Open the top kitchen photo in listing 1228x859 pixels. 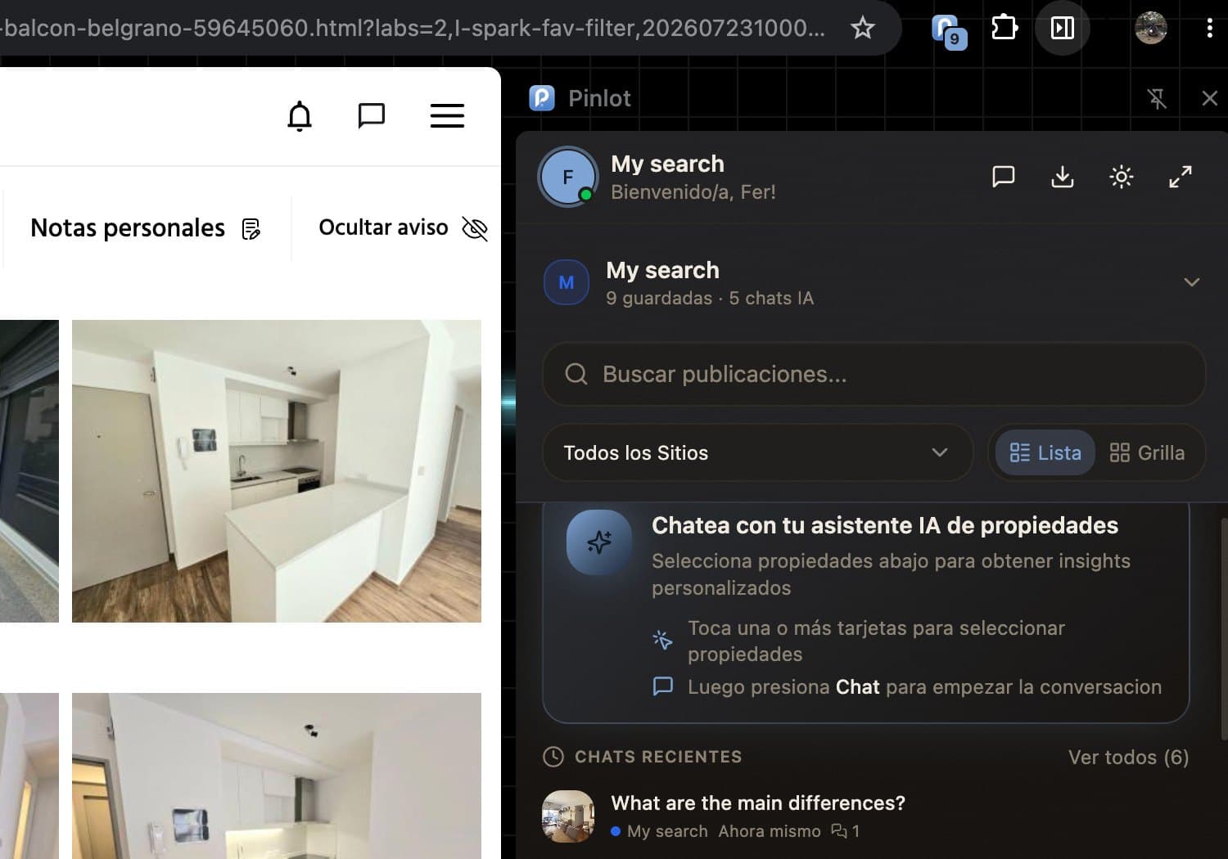tap(277, 471)
